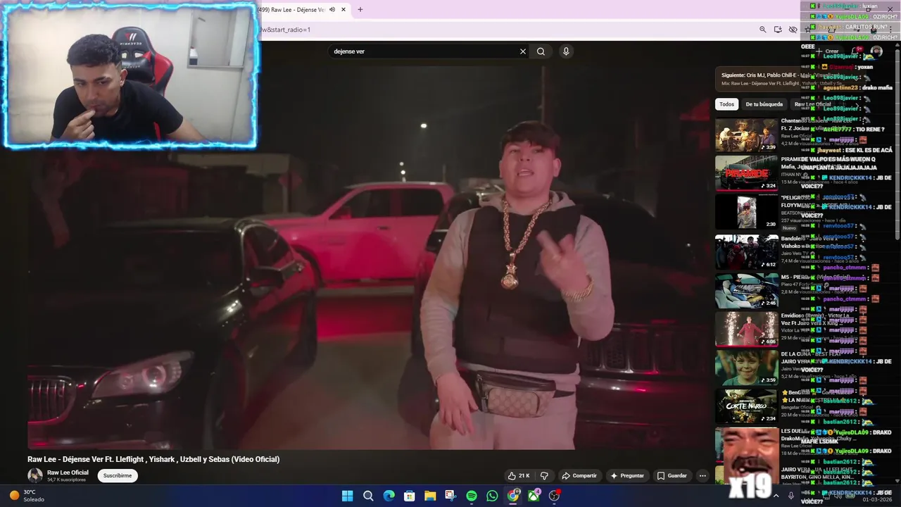Open OBS Studio from taskbar

[x=555, y=496]
